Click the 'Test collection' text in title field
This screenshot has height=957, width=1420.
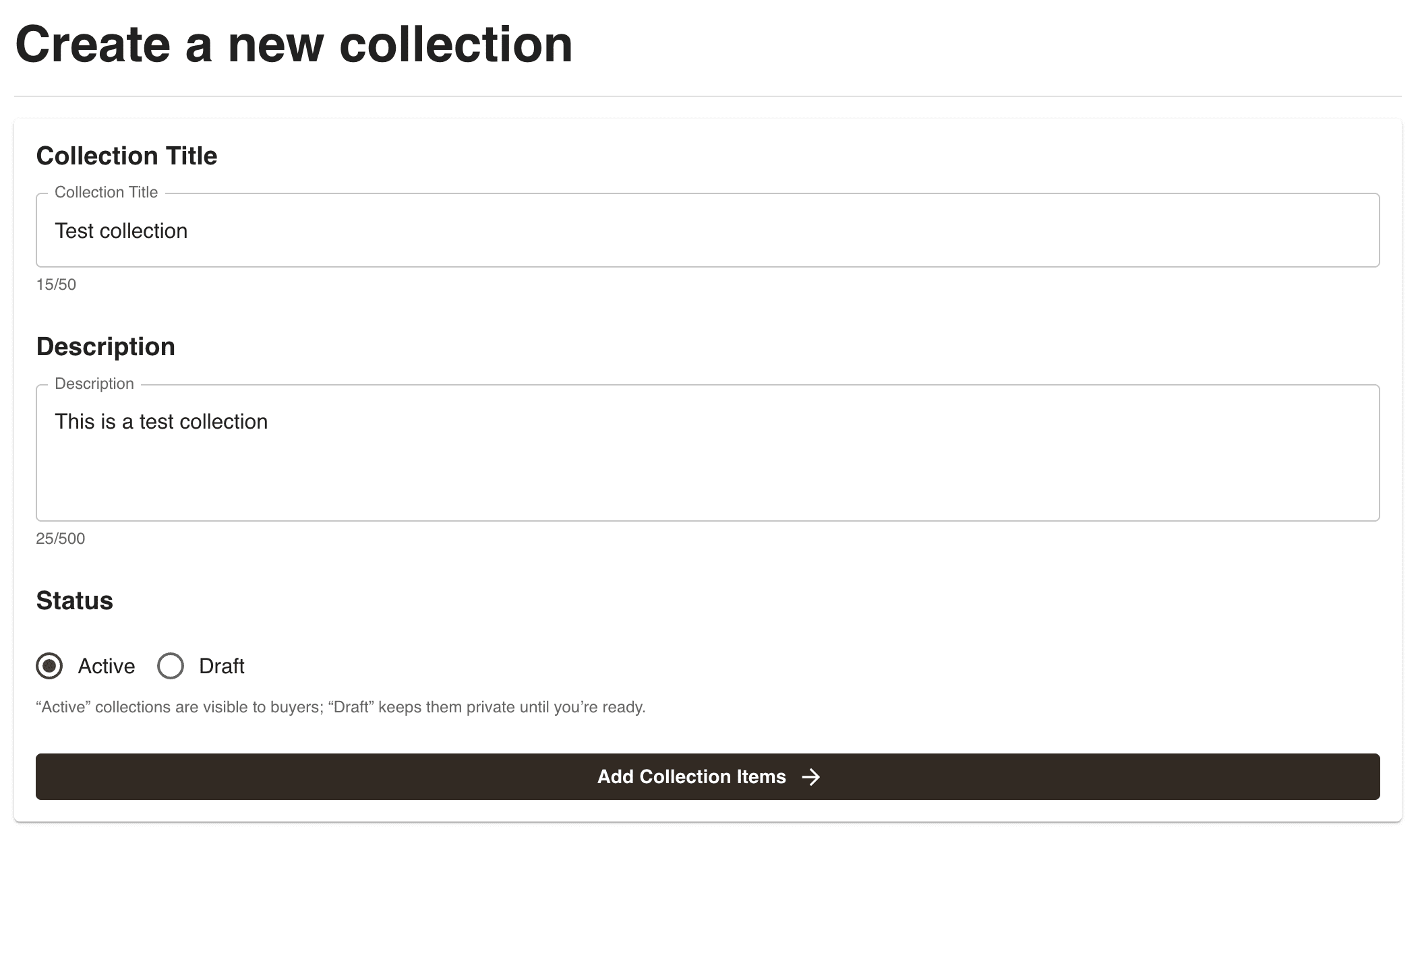(x=121, y=230)
